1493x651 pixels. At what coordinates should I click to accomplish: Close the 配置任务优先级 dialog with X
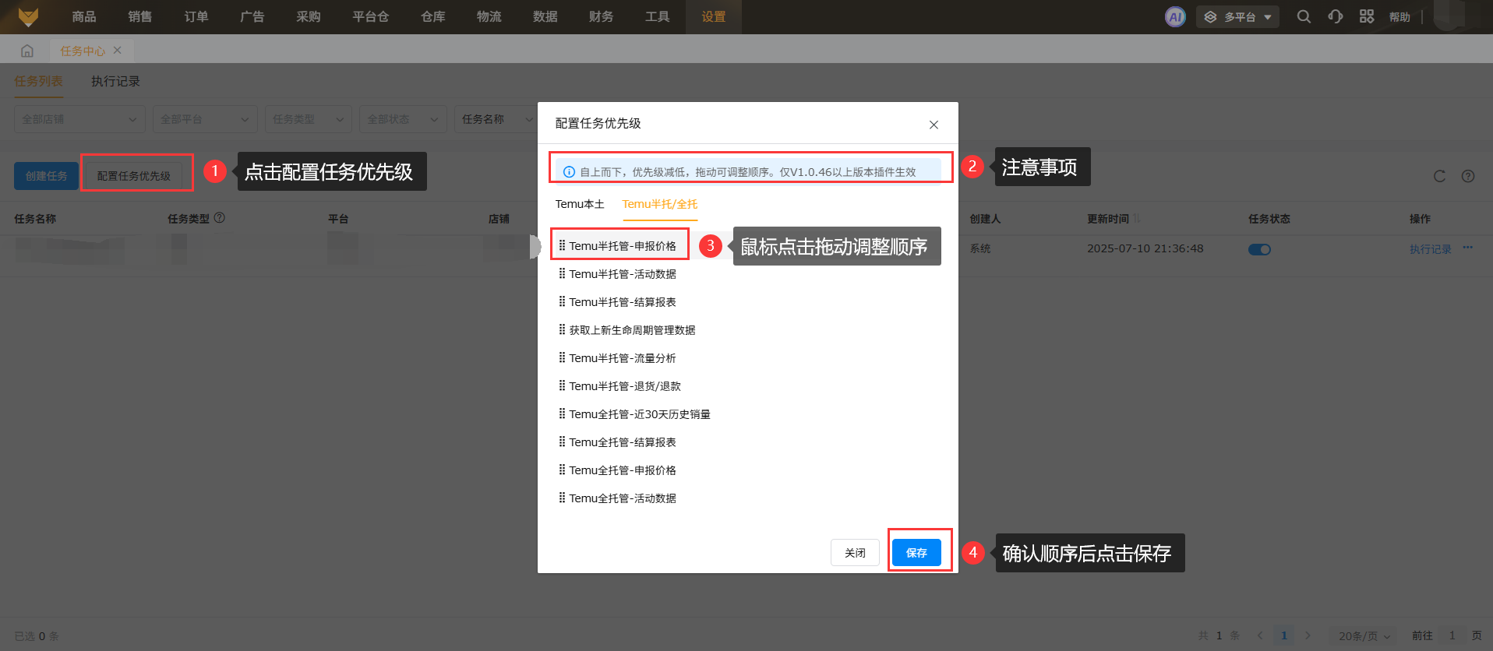pyautogui.click(x=934, y=125)
